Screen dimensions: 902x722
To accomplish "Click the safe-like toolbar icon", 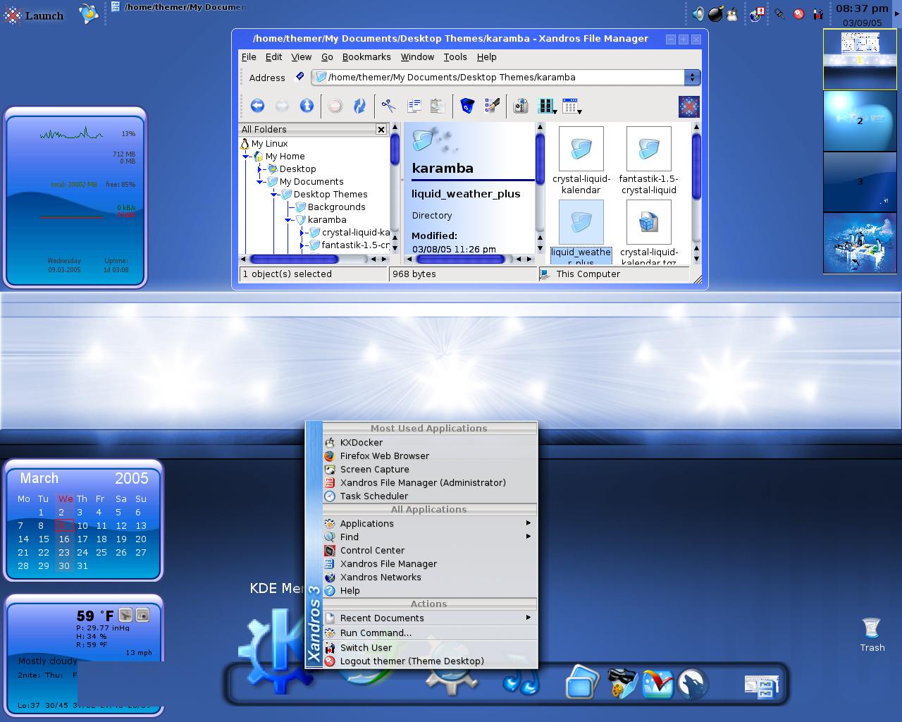I will click(521, 106).
